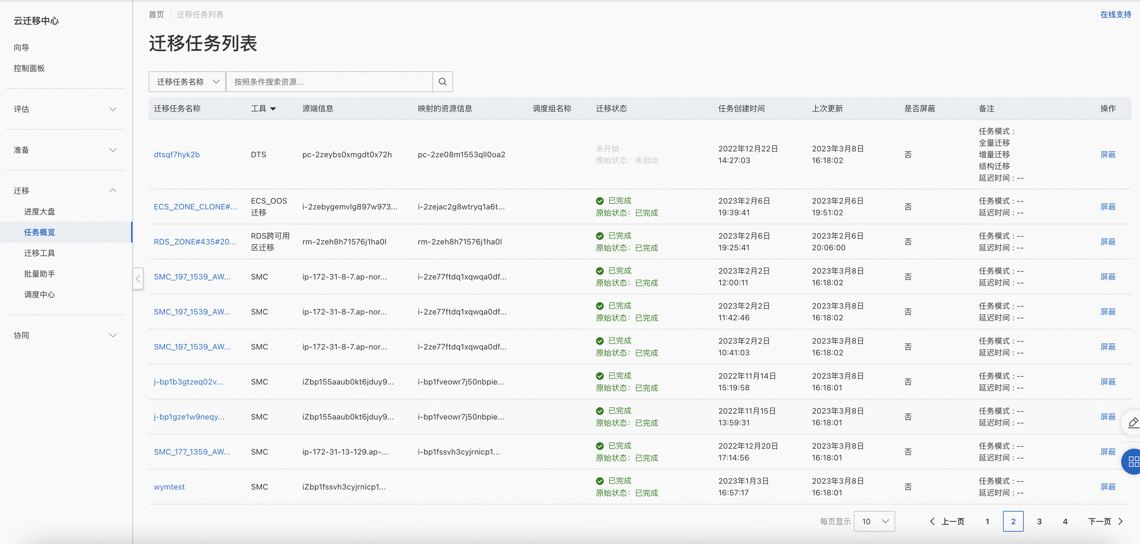Viewport: 1140px width, 544px height.
Task: Expand the 协同 sidebar section
Action: [65, 336]
